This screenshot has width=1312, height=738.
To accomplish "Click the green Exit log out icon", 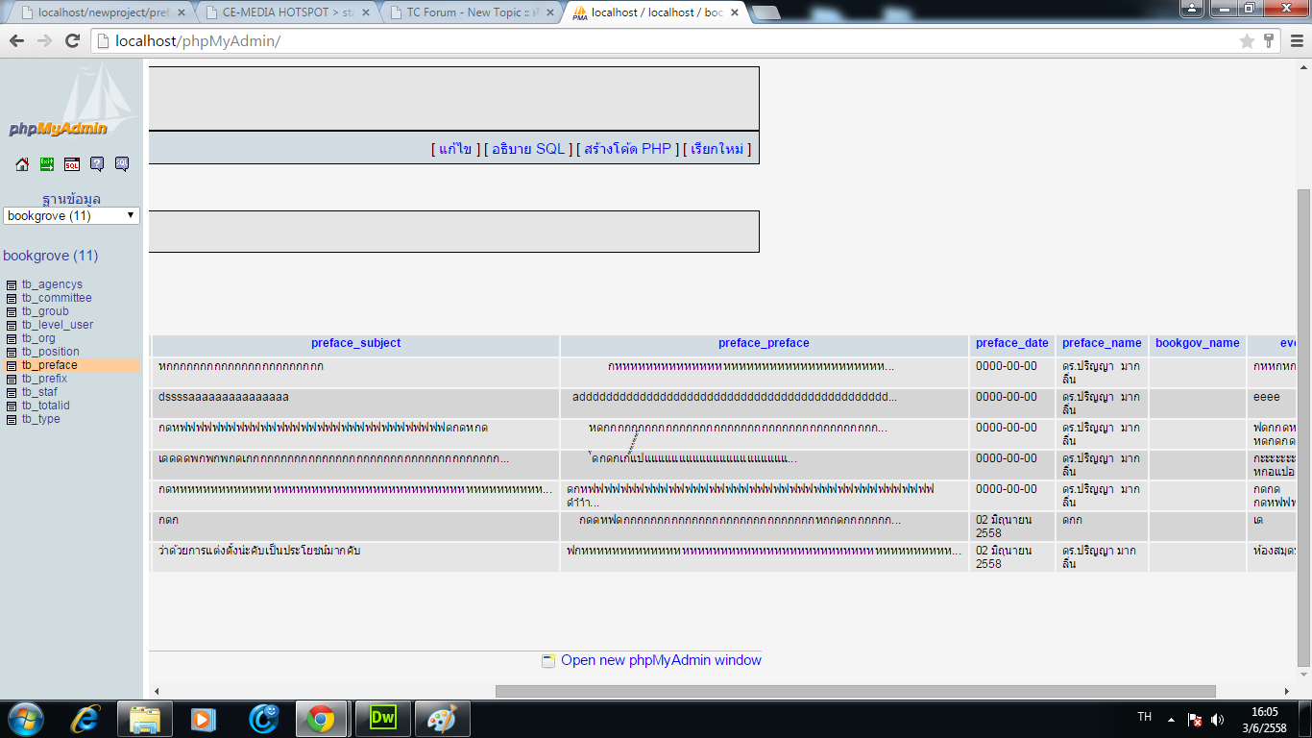I will (x=47, y=164).
